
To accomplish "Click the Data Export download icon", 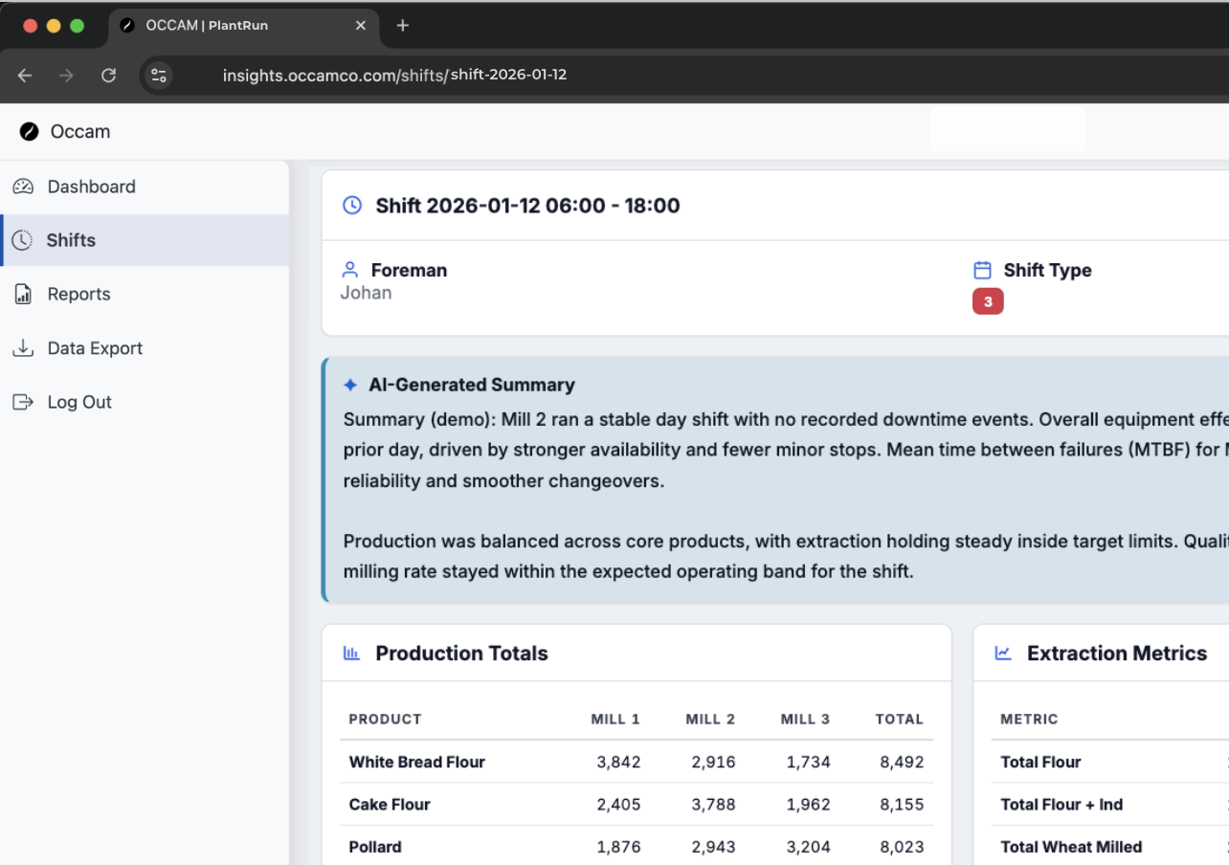I will [22, 347].
